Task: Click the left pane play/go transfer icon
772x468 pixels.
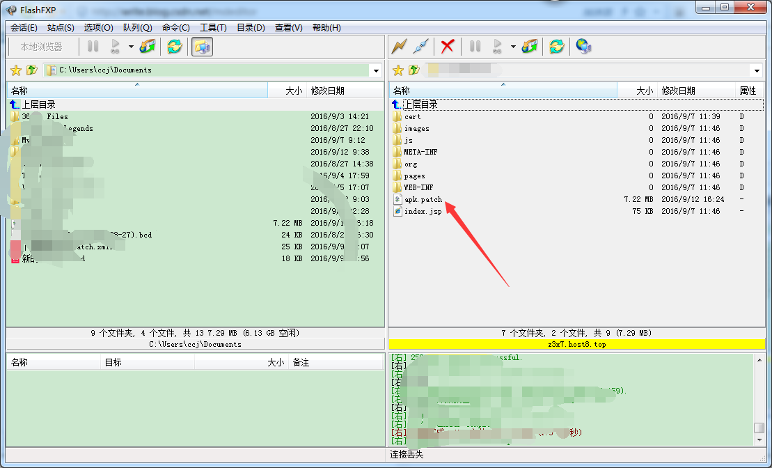Action: click(115, 46)
